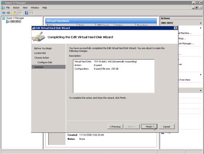Select OBS-SRV2 in console tree
Screen dimensions: 204x154
pyautogui.click(x=16, y=22)
